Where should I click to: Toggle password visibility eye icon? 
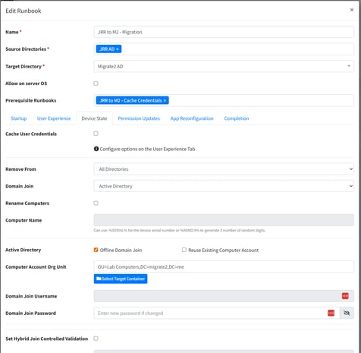pyautogui.click(x=347, y=313)
